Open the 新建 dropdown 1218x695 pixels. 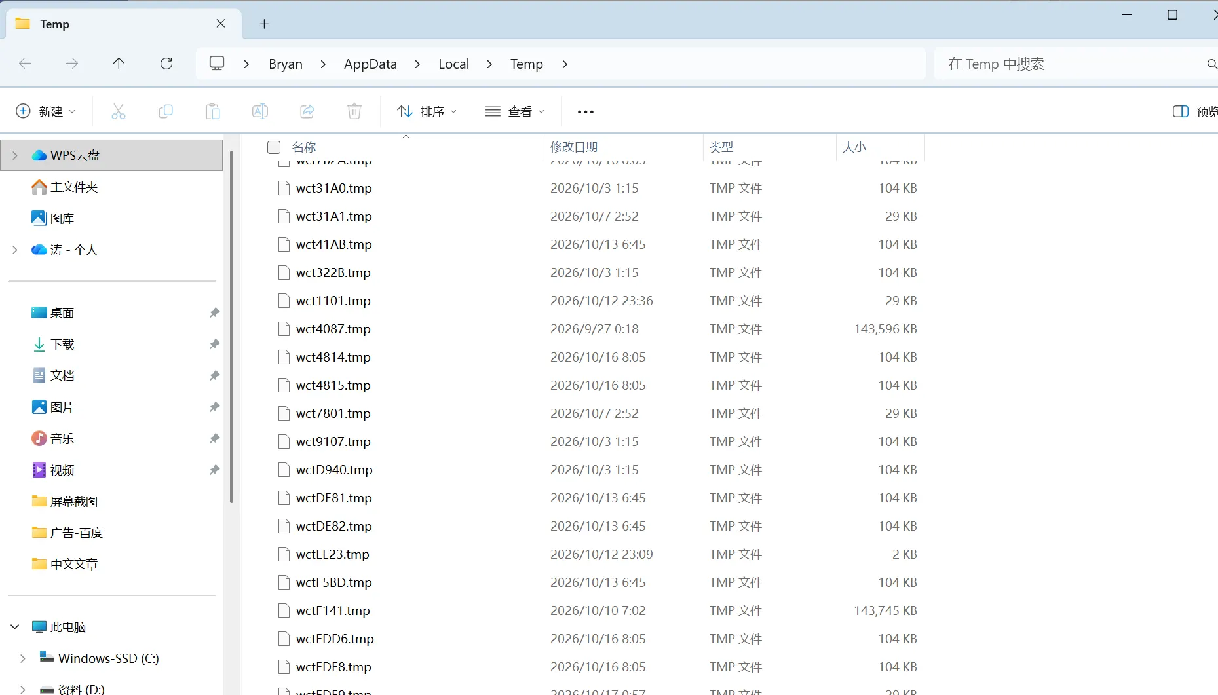[45, 111]
